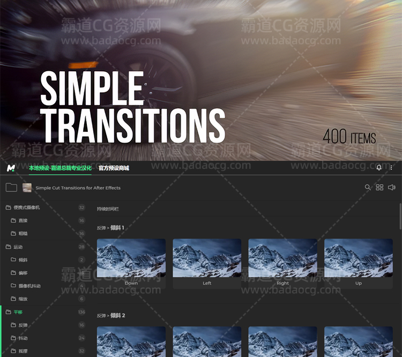Click the 反弹 > 倾斜 1 section heading
The image size is (402, 357).
coord(110,228)
